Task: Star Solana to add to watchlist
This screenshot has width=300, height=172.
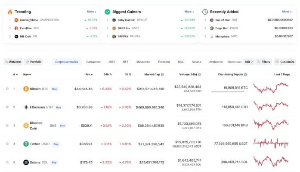Action: (7, 162)
